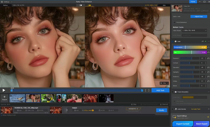Select the dark cat thumbnail
The image size is (210, 127).
coord(106,98)
